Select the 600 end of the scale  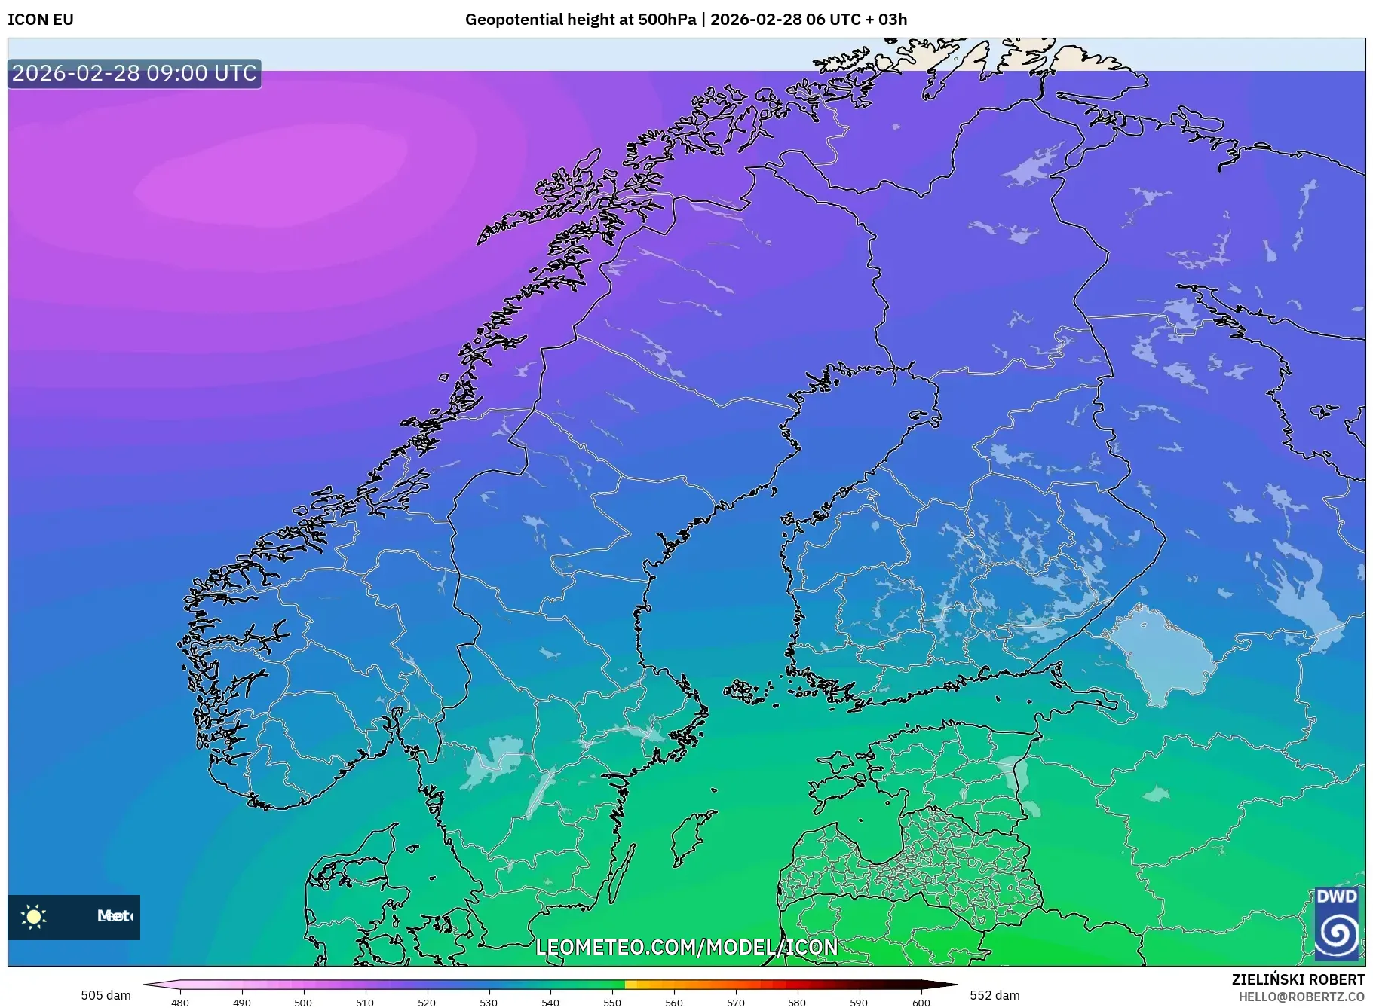(x=923, y=1003)
